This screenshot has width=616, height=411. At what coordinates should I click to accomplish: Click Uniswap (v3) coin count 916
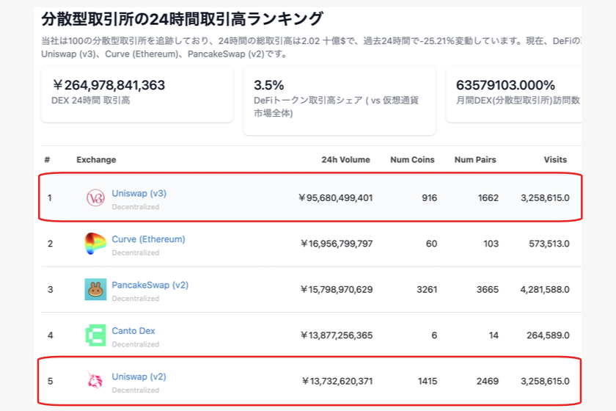click(x=430, y=198)
